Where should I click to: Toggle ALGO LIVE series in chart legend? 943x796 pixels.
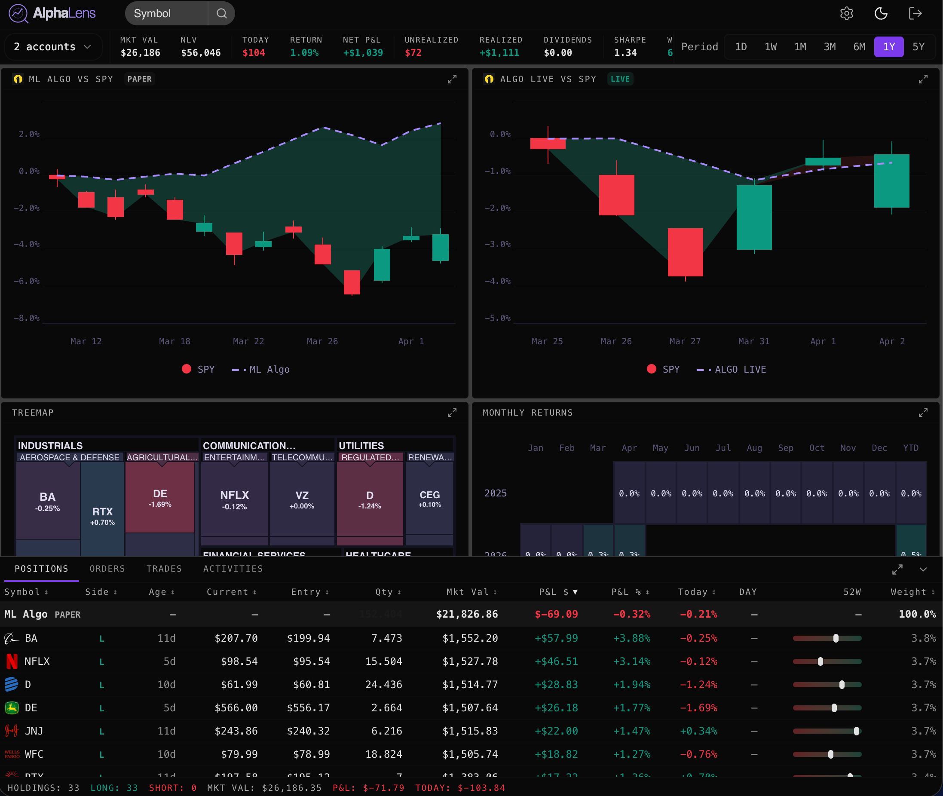[732, 370]
